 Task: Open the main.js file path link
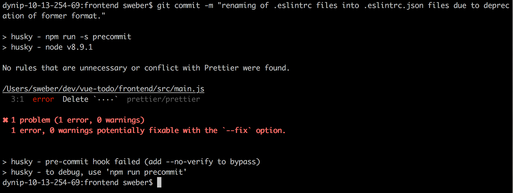click(x=103, y=89)
